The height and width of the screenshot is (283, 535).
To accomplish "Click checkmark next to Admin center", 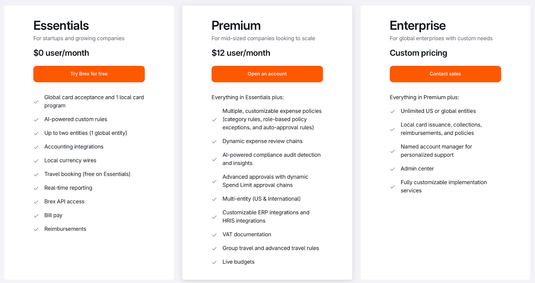I will tap(393, 169).
